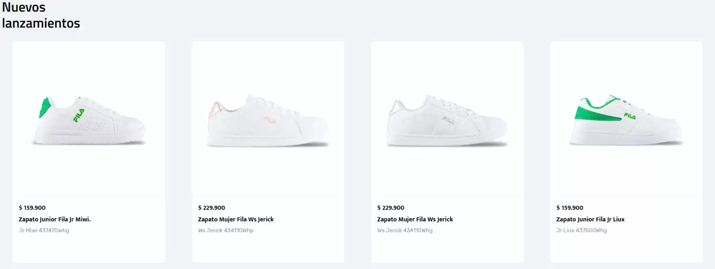The height and width of the screenshot is (269, 715).
Task: Click the $159.900 price of Jr Miwi
Action: coord(32,208)
